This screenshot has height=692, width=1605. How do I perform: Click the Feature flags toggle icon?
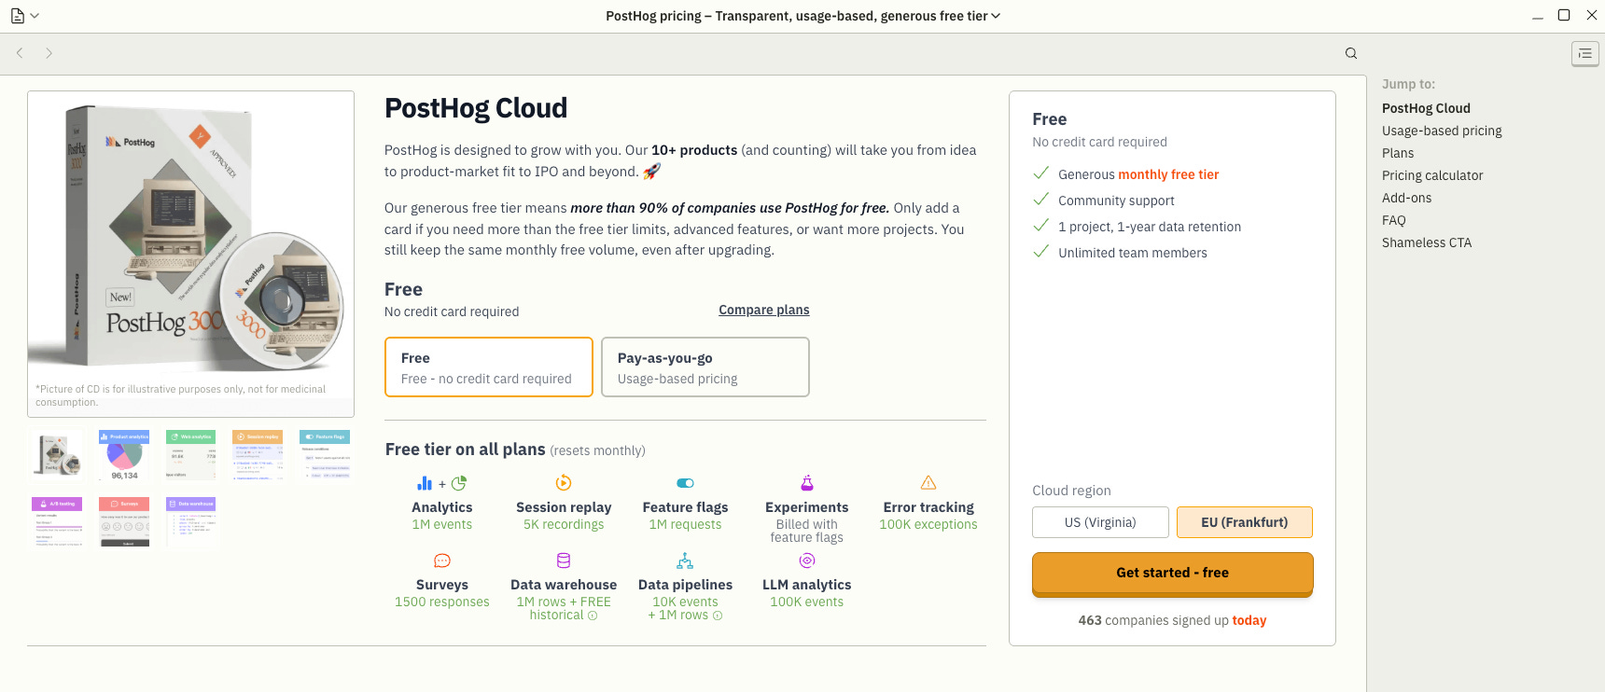(685, 483)
